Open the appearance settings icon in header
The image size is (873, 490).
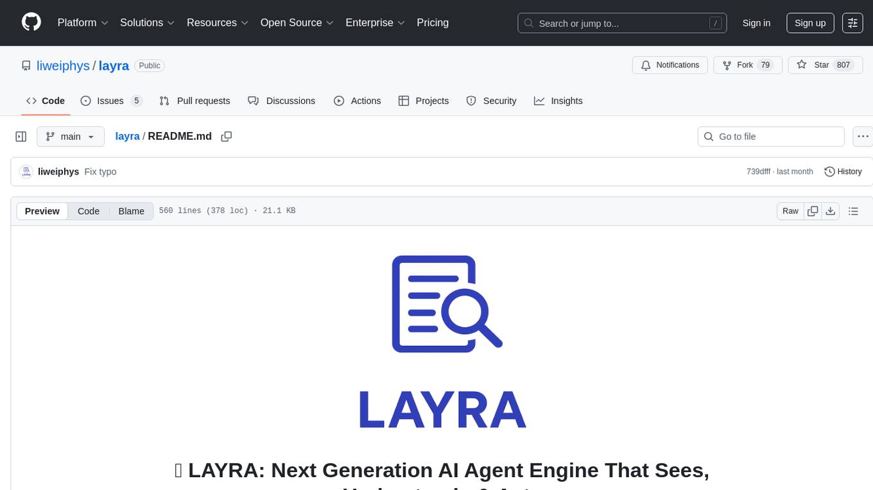tap(852, 23)
